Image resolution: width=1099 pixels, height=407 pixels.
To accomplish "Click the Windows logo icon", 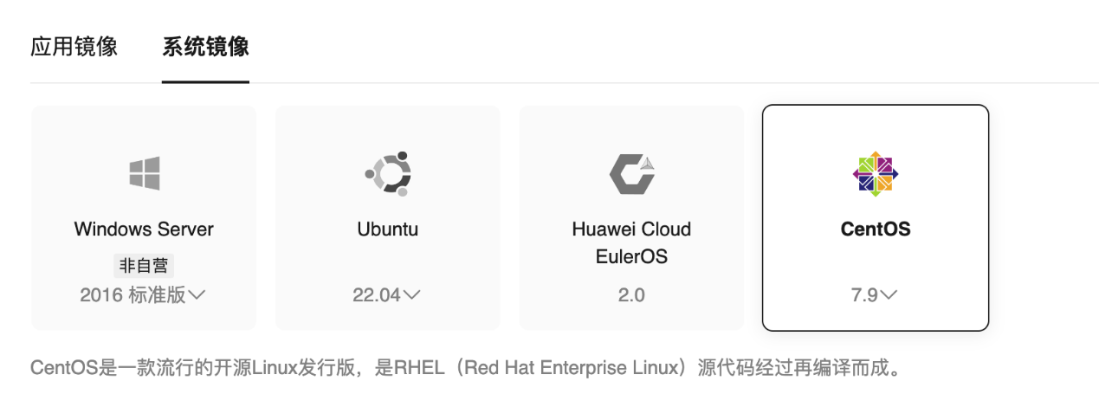I will (144, 173).
